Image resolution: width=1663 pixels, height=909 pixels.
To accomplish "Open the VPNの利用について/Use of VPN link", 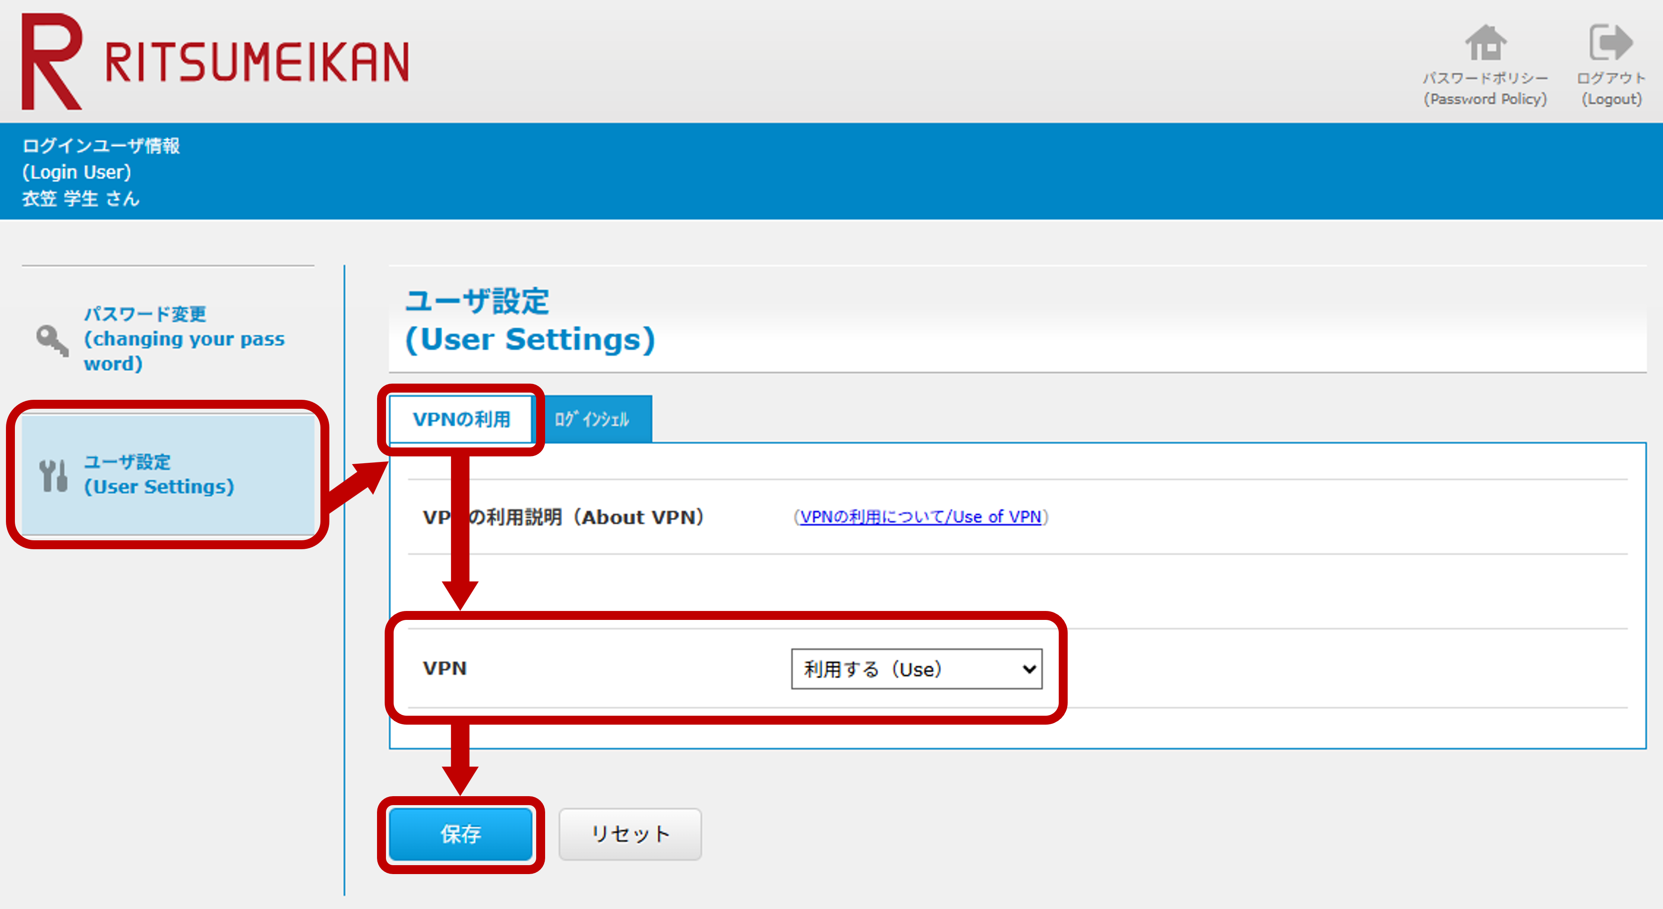I will pyautogui.click(x=920, y=517).
